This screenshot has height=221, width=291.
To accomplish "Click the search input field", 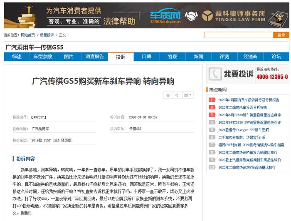I will (239, 35).
